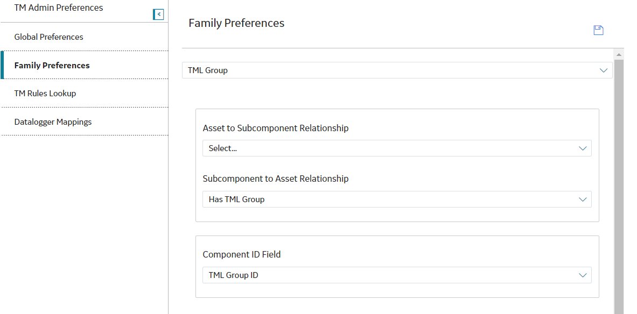Screen dimensions: 637x314
Task: Collapse the TM Admin Preferences panel
Action: [x=158, y=15]
